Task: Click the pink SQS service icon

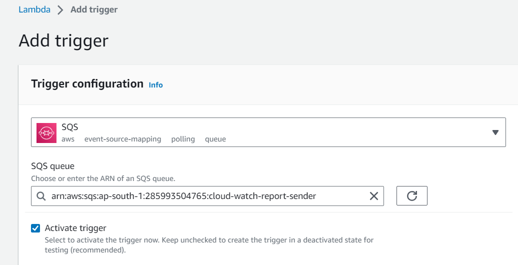Action: pos(46,133)
